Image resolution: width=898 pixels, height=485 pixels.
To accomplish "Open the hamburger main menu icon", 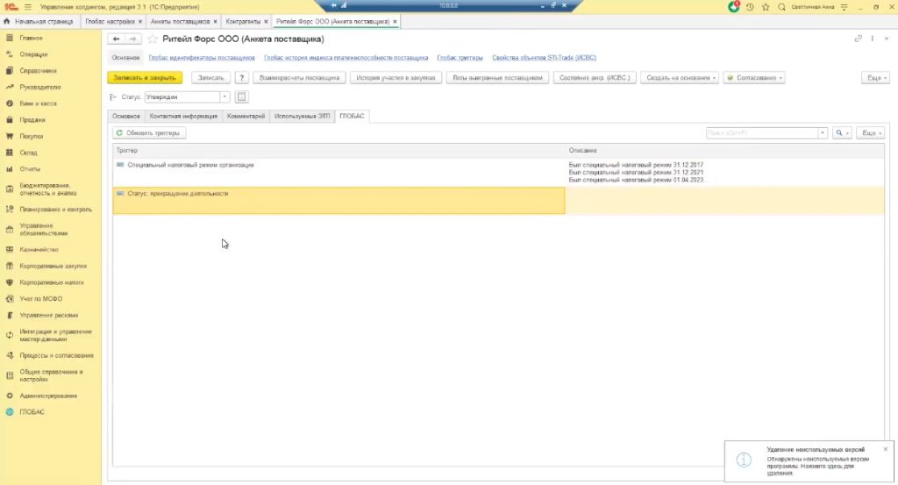I will [27, 7].
